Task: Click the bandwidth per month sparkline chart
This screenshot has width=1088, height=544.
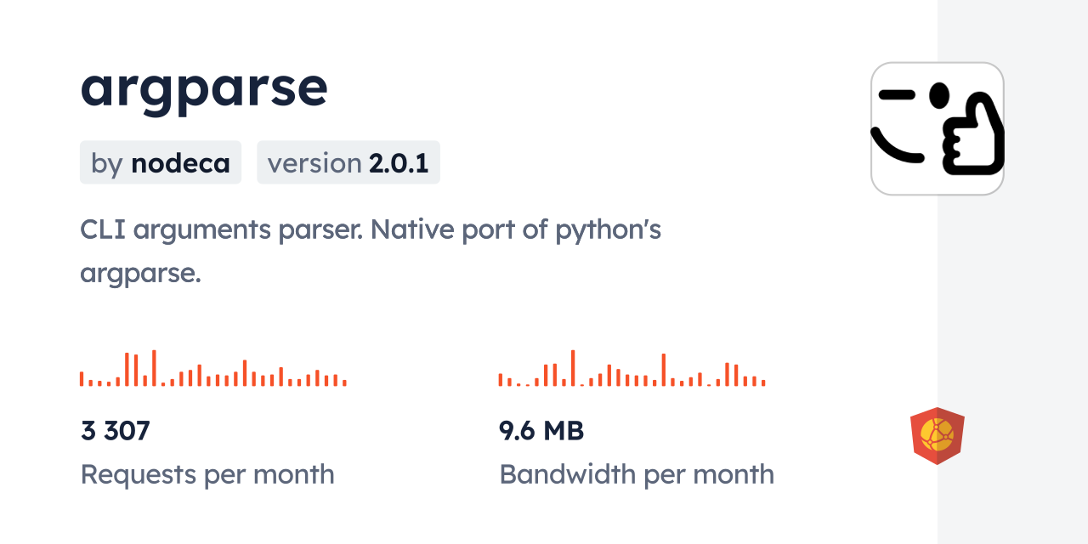Action: (x=632, y=369)
